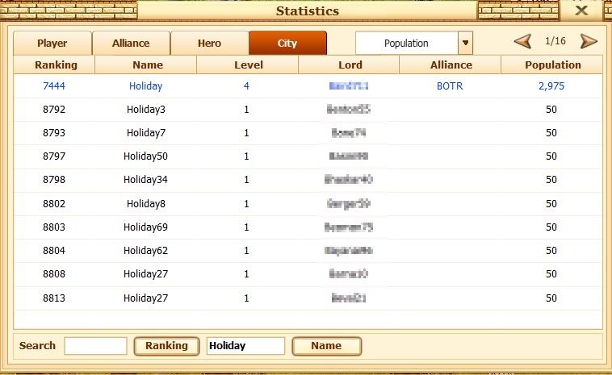The image size is (612, 375).
Task: Go to the next statistics page
Action: point(589,42)
